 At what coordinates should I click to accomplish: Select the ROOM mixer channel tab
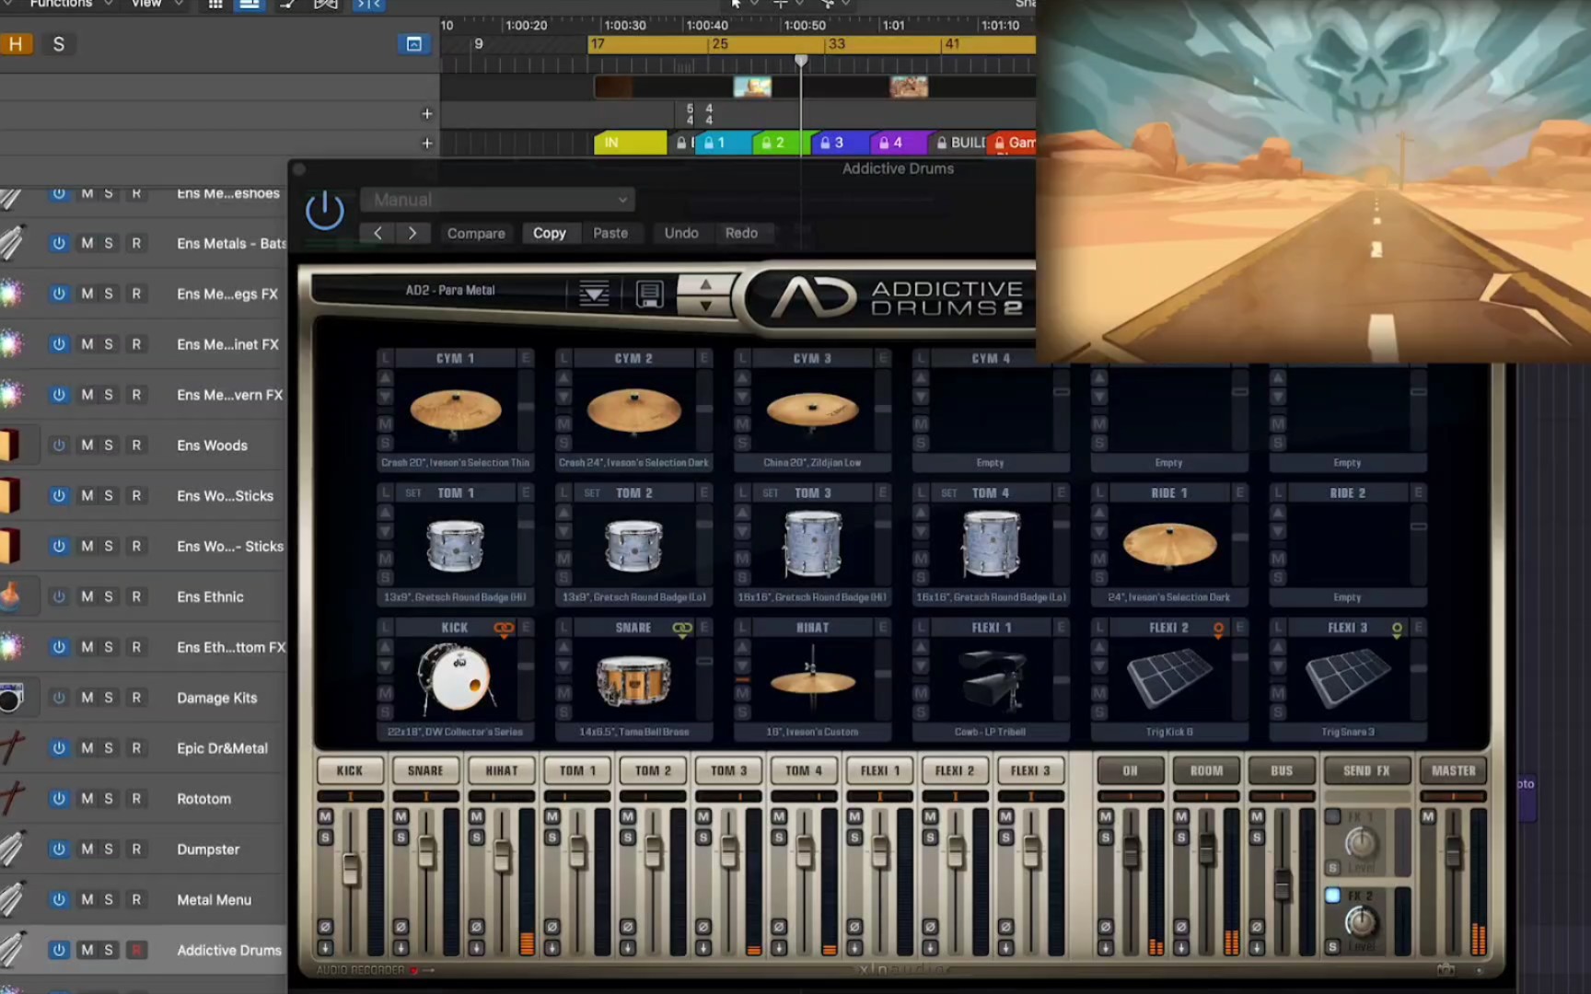(1206, 770)
